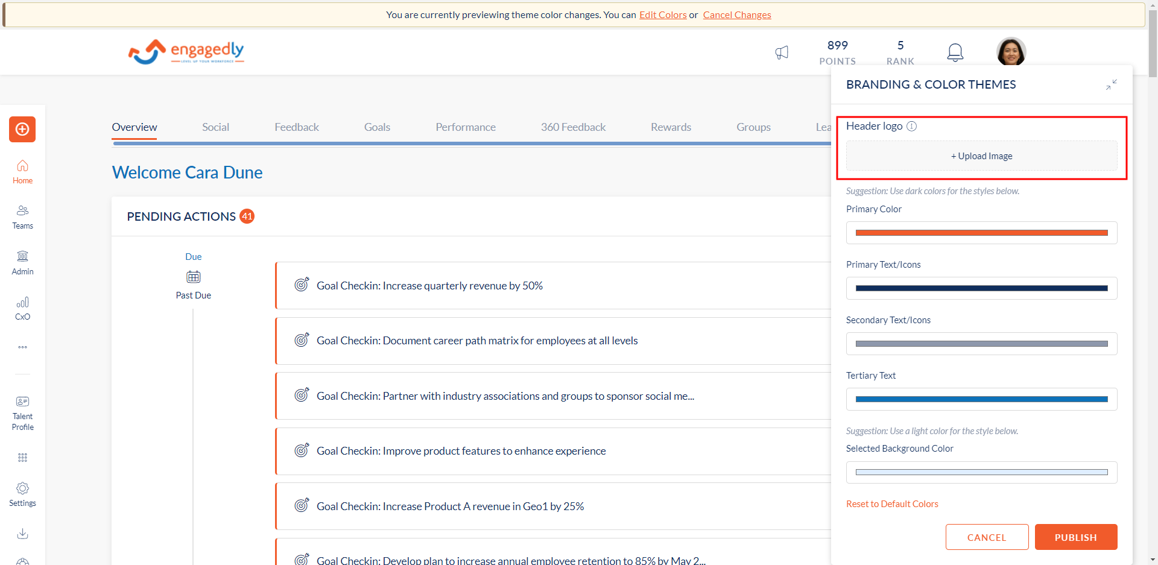Click the announcements megaphone icon

[782, 52]
